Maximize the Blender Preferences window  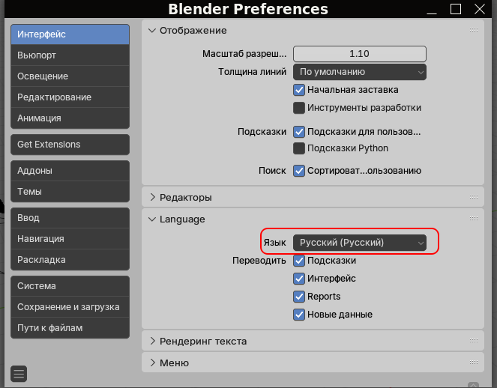coord(455,9)
